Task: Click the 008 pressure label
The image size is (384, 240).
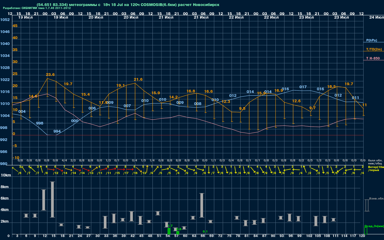Action: tap(198, 104)
